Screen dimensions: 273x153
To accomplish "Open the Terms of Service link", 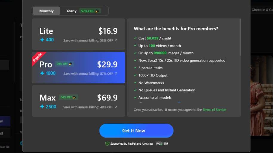I will (214, 110).
